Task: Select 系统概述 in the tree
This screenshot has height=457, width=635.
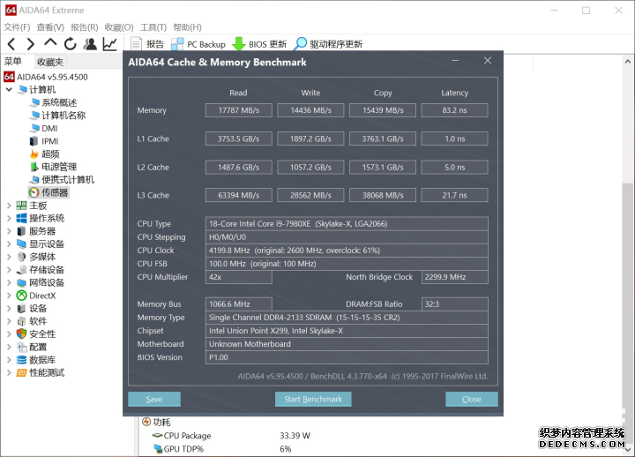Action: pyautogui.click(x=54, y=102)
